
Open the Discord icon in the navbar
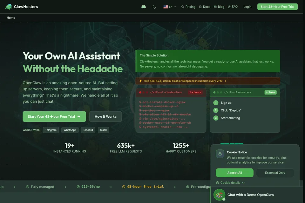(x=144, y=7)
